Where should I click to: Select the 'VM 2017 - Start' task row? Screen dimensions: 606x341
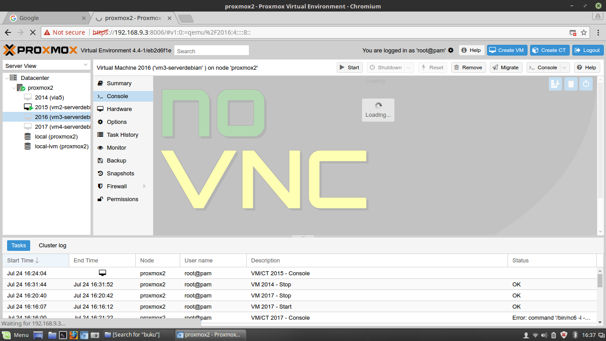coord(300,307)
